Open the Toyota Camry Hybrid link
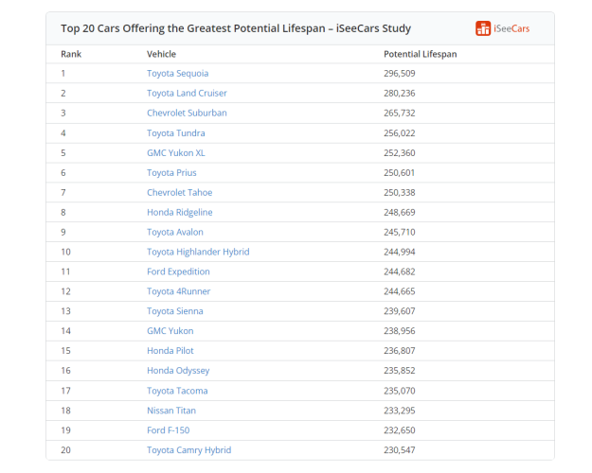This screenshot has height=473, width=592. click(x=188, y=450)
